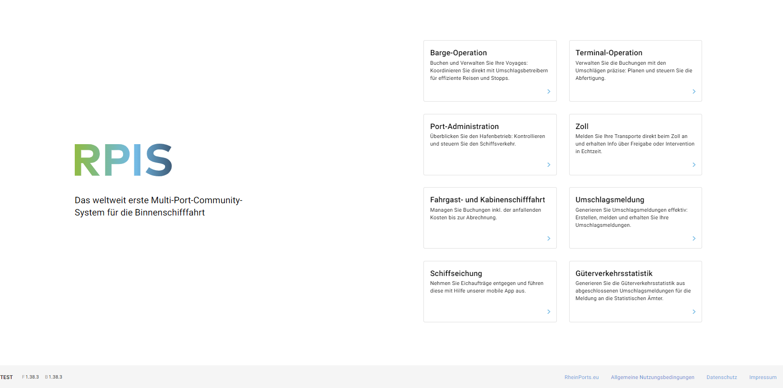
Task: Click the chevron arrow on the Port-Administration card
Action: 549,165
